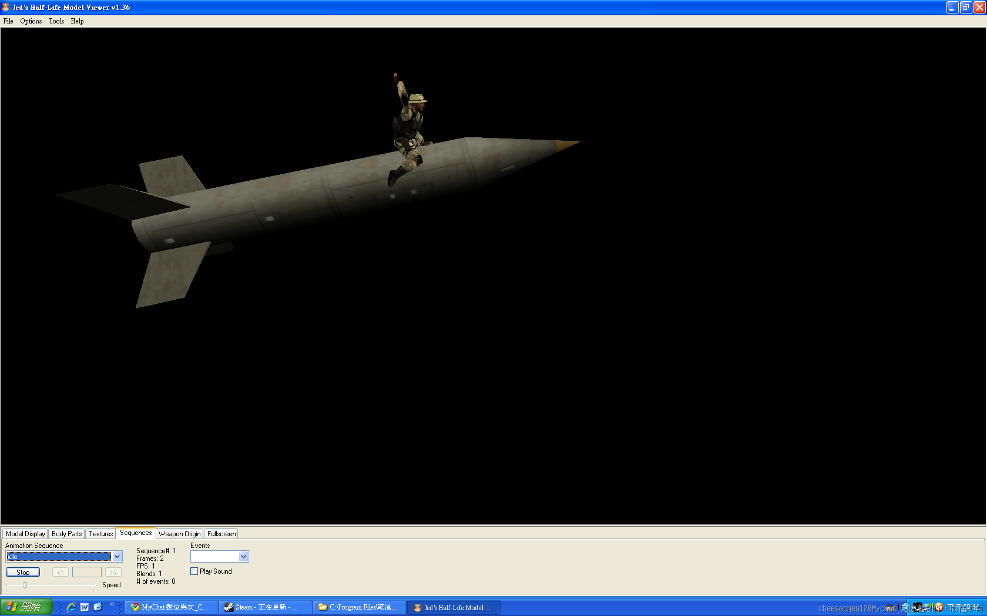Open the Tools menu
This screenshot has width=987, height=616.
click(x=56, y=21)
